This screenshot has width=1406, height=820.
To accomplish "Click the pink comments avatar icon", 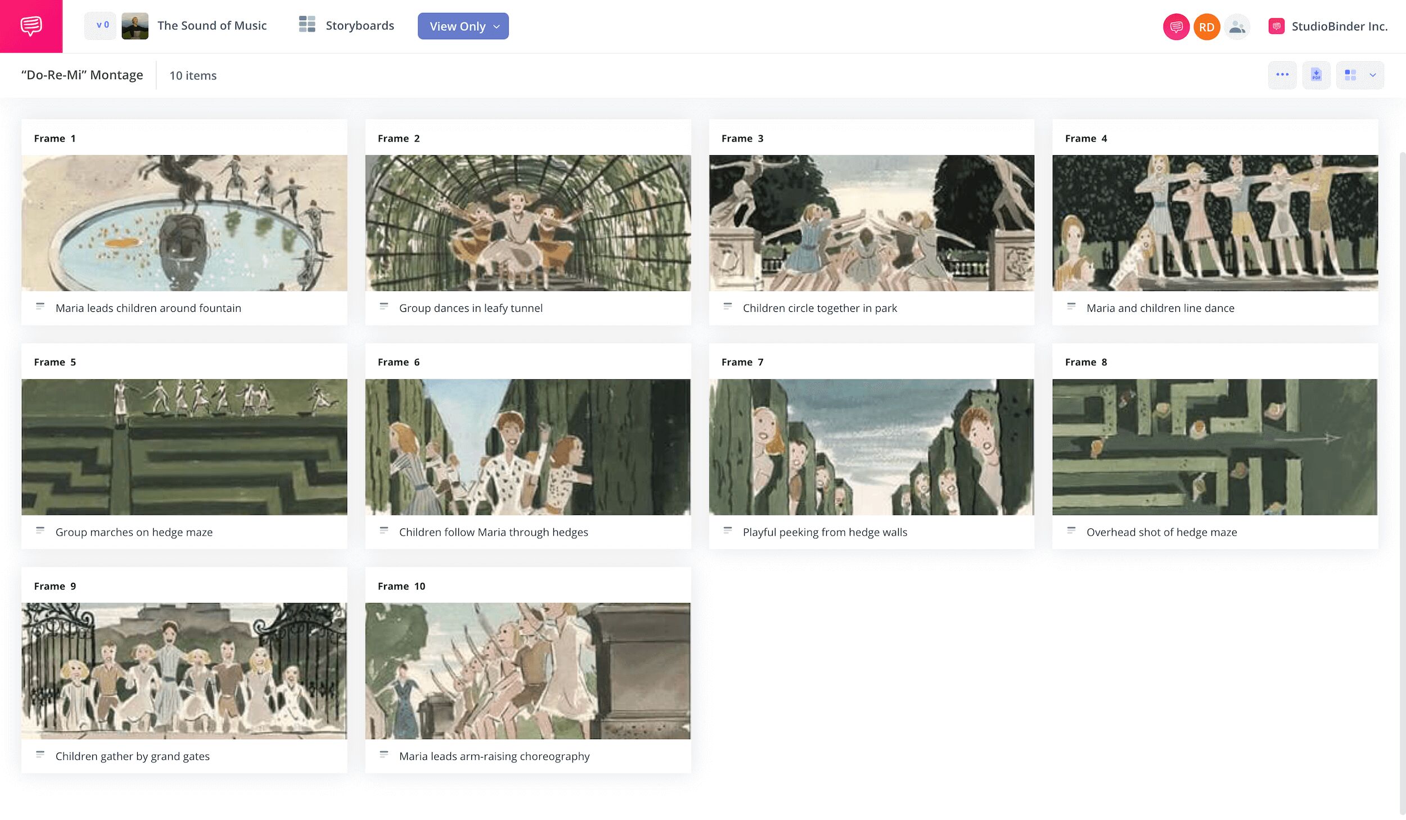I will point(1175,26).
